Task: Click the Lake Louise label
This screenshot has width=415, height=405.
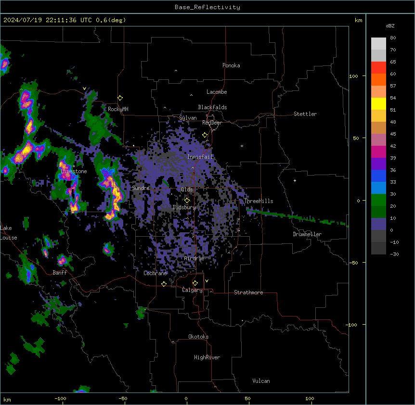Action: coord(9,233)
